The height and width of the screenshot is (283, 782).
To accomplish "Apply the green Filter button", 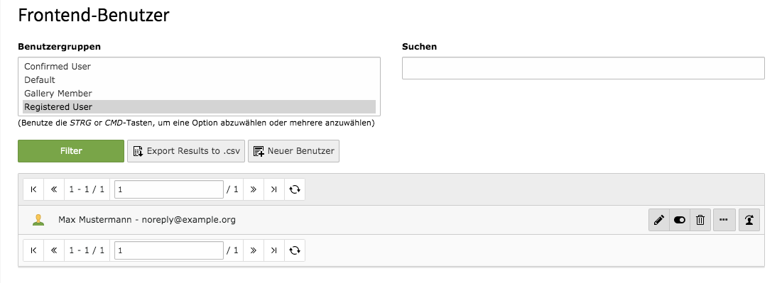I will tap(71, 151).
